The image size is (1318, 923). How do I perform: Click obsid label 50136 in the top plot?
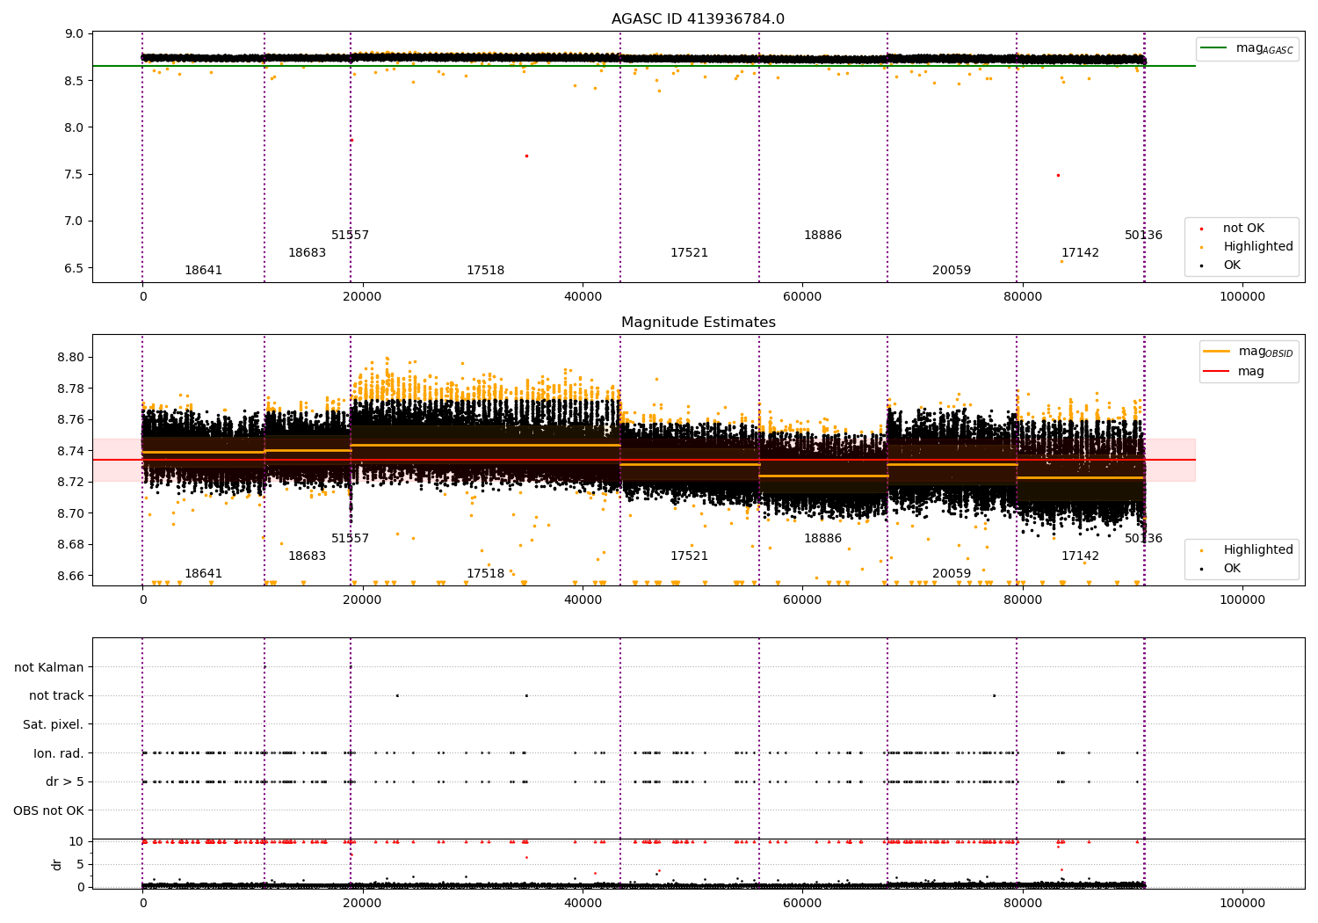pos(1143,236)
